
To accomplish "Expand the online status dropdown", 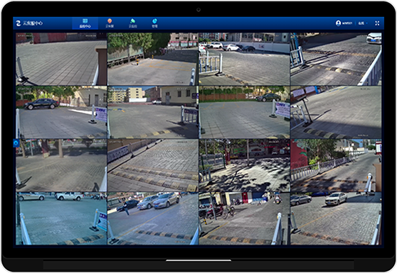I will (363, 23).
